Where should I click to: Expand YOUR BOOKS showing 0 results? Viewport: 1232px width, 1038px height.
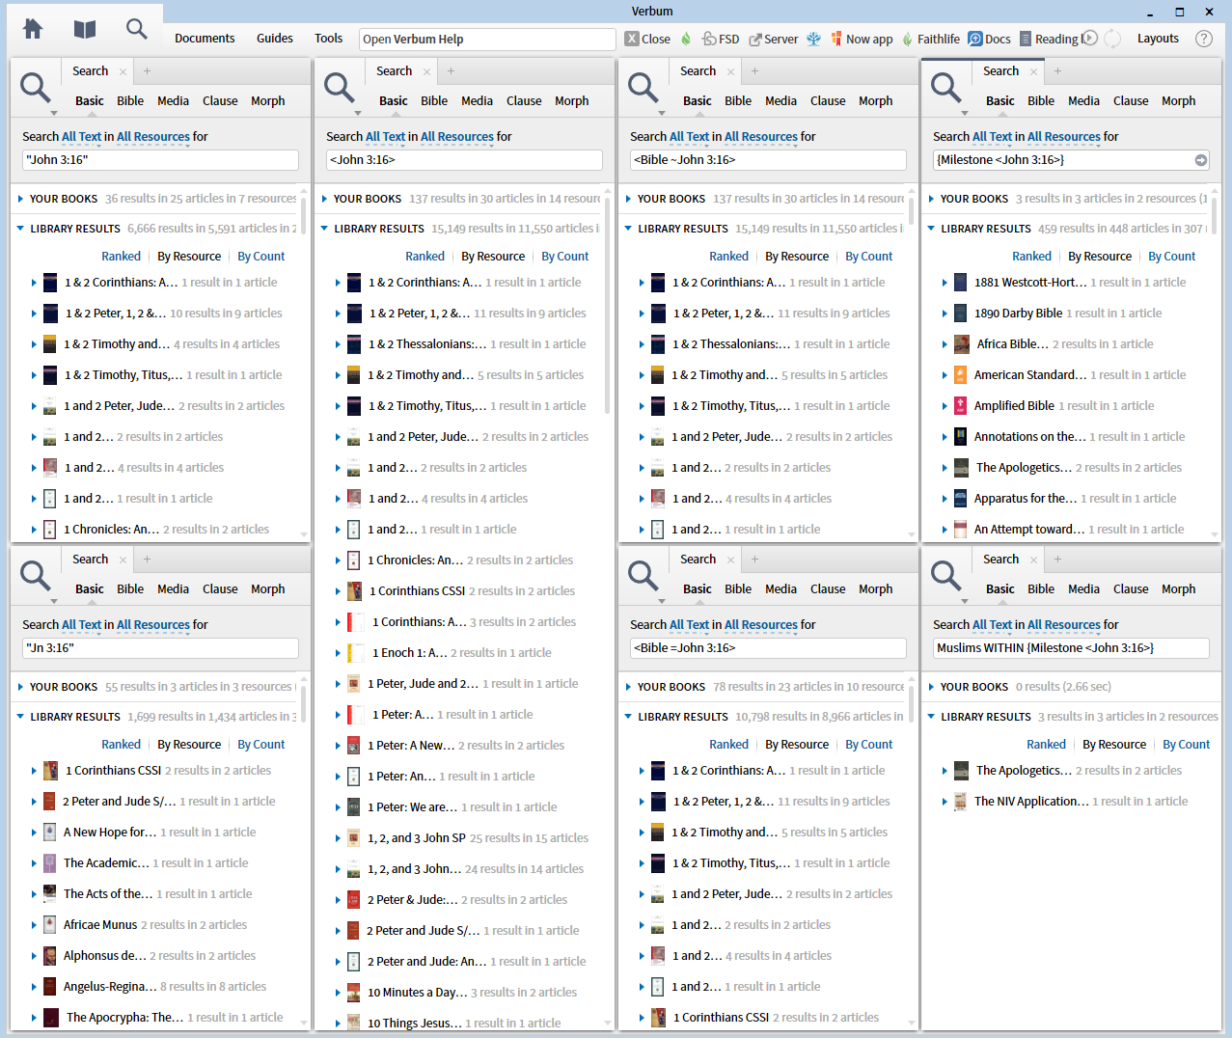tap(931, 687)
